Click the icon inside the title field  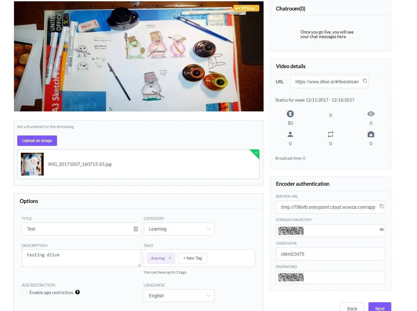pyautogui.click(x=136, y=229)
